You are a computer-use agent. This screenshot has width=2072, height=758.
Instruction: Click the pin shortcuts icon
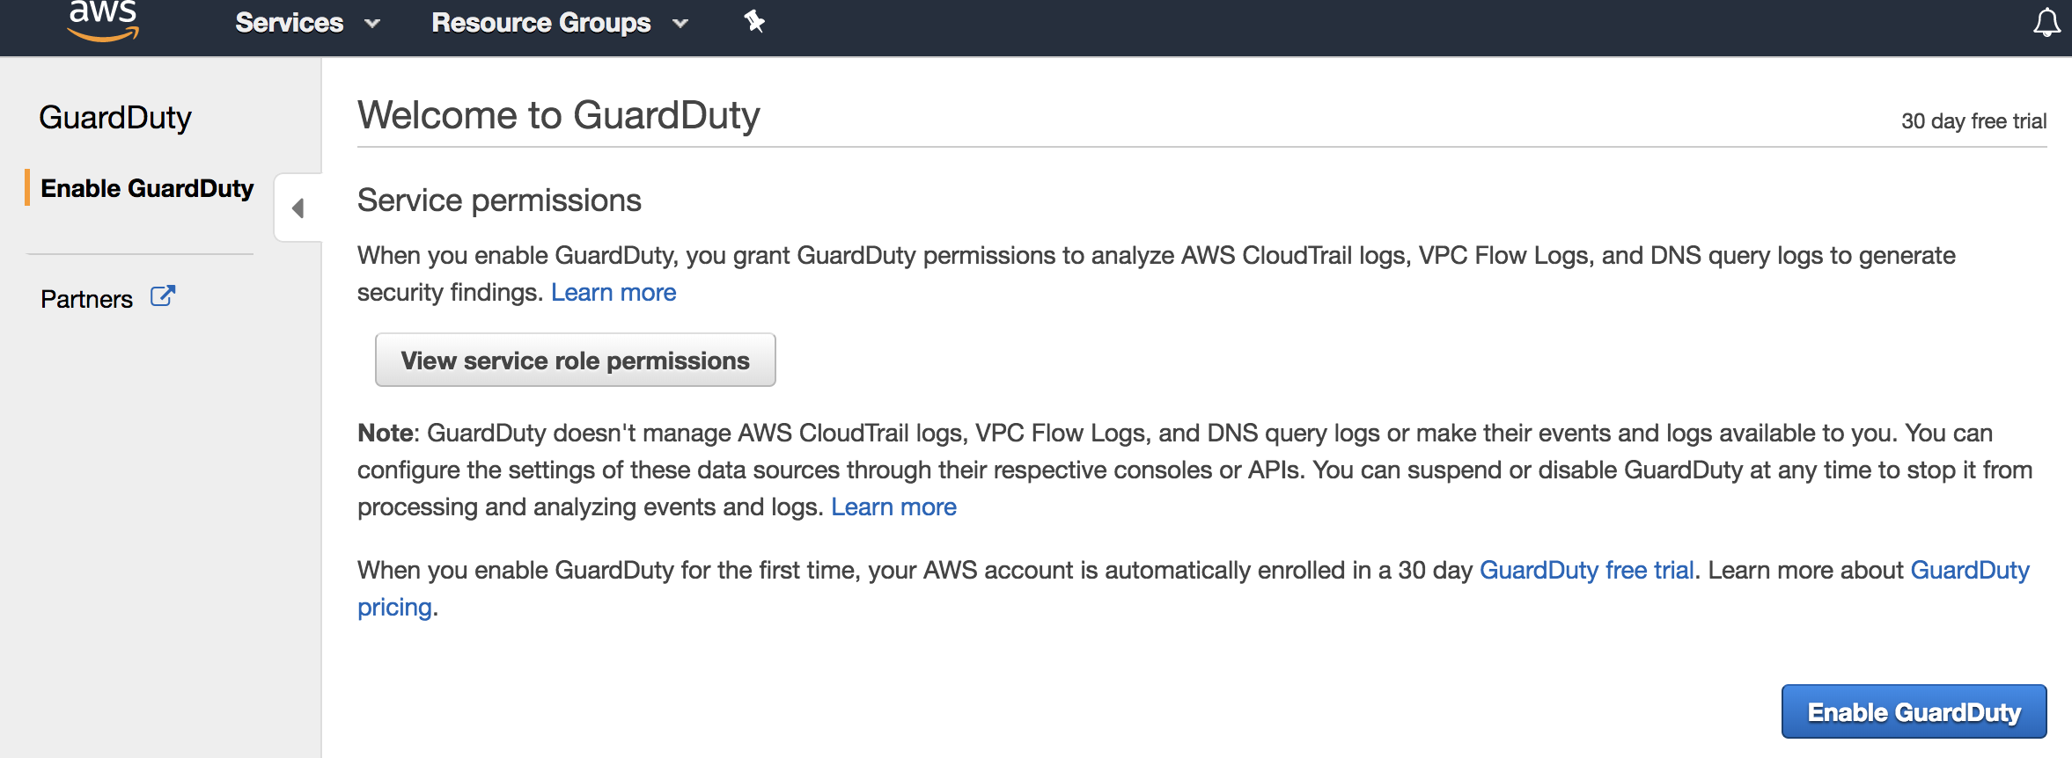[754, 22]
